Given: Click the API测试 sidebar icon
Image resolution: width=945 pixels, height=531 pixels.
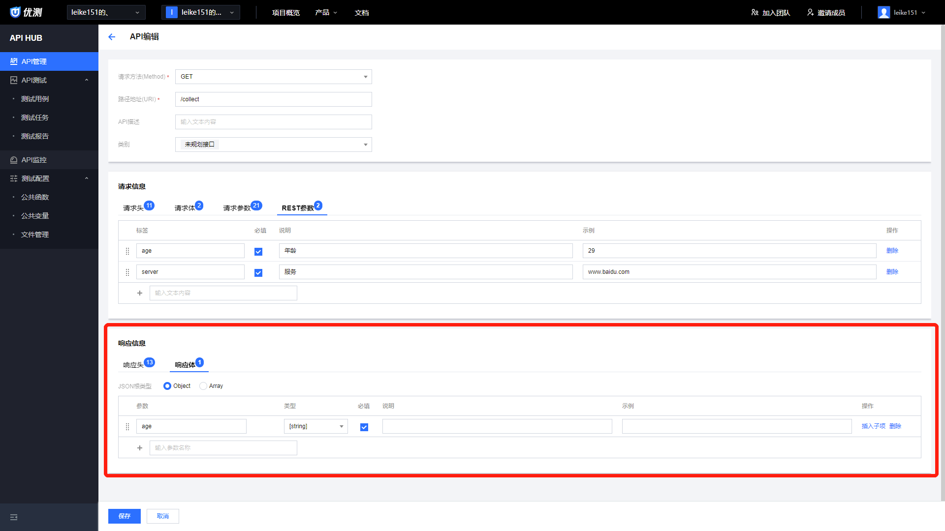Looking at the screenshot, I should click(x=14, y=80).
